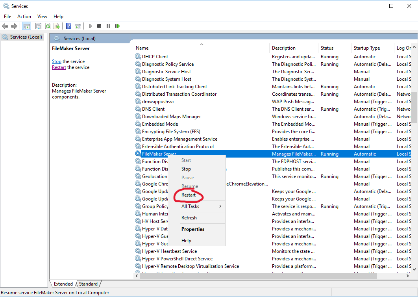Select the Distributed Transaction Coordinator service
Viewport: 418px width, 297px height.
[273, 94]
